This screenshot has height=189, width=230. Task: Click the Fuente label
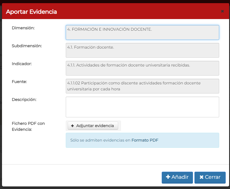point(19,82)
